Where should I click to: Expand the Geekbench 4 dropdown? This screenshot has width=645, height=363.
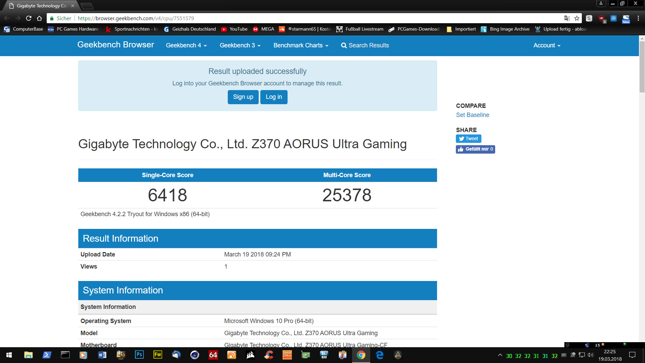186,45
